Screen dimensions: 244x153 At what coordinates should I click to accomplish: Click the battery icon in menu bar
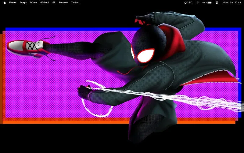[210, 2]
